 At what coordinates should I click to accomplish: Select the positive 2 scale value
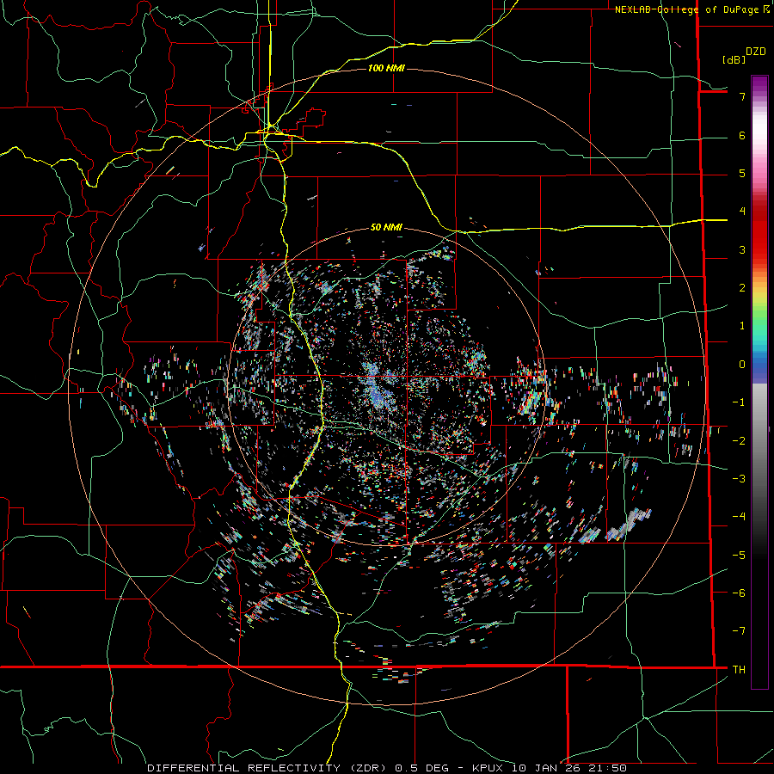click(742, 288)
